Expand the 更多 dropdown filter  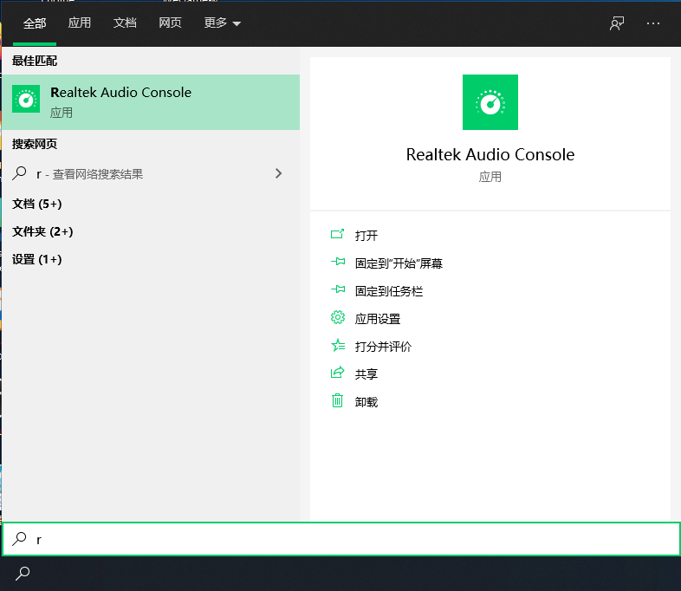point(223,23)
